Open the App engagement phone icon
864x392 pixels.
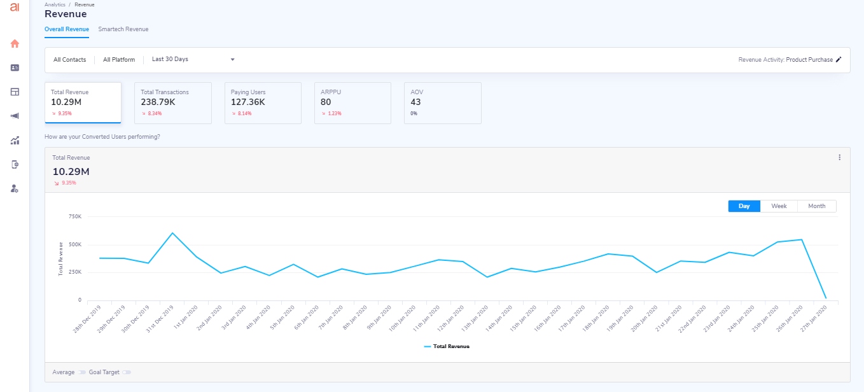[14, 164]
